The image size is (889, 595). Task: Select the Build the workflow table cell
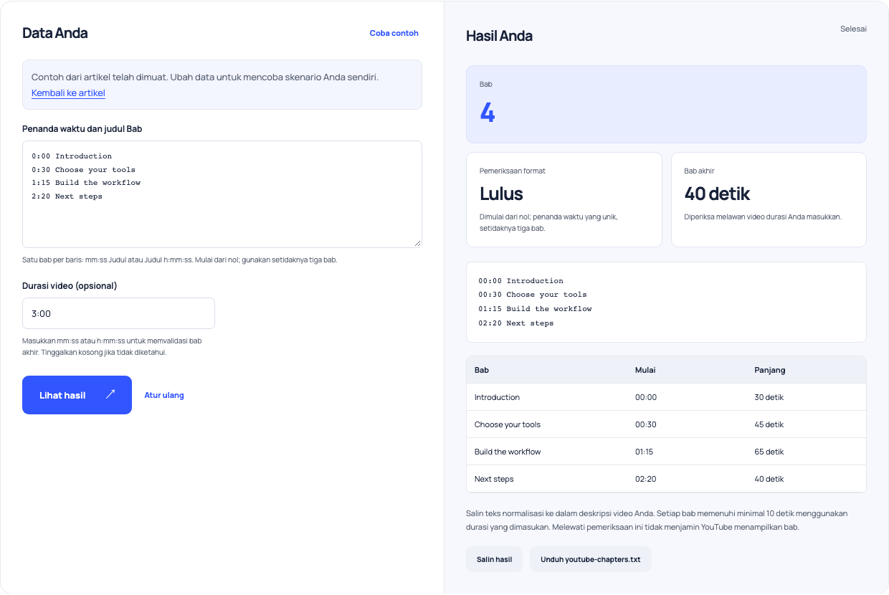pos(508,452)
